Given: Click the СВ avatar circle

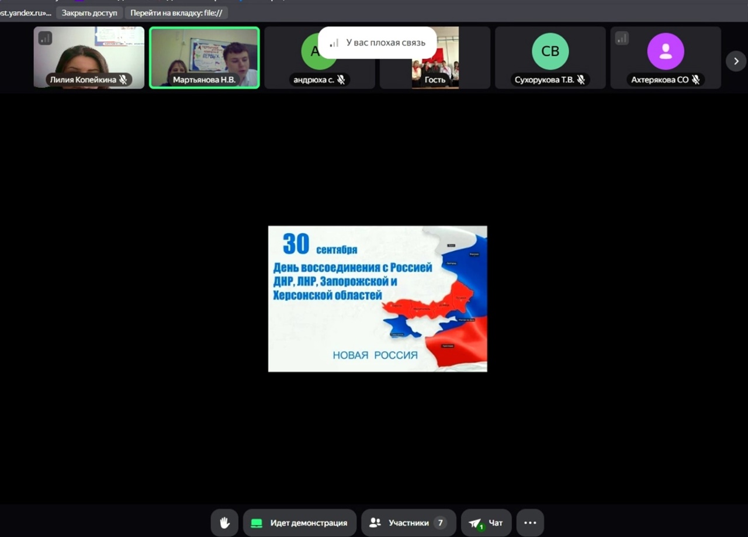Looking at the screenshot, I should click(x=550, y=51).
